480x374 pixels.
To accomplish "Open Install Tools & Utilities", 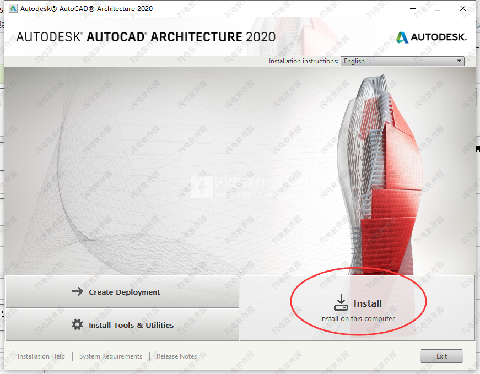I will (x=122, y=325).
